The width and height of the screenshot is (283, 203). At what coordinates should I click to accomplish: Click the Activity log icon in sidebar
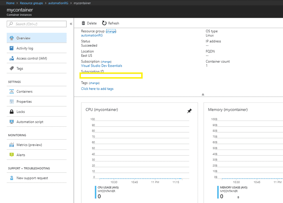pos(12,48)
